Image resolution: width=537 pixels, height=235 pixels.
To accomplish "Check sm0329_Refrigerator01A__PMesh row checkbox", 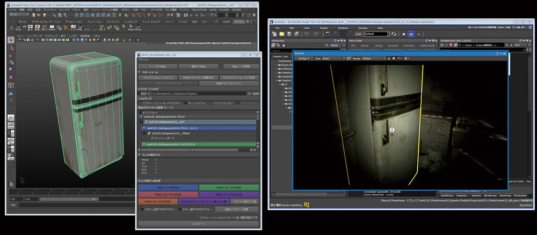I will tap(144, 133).
